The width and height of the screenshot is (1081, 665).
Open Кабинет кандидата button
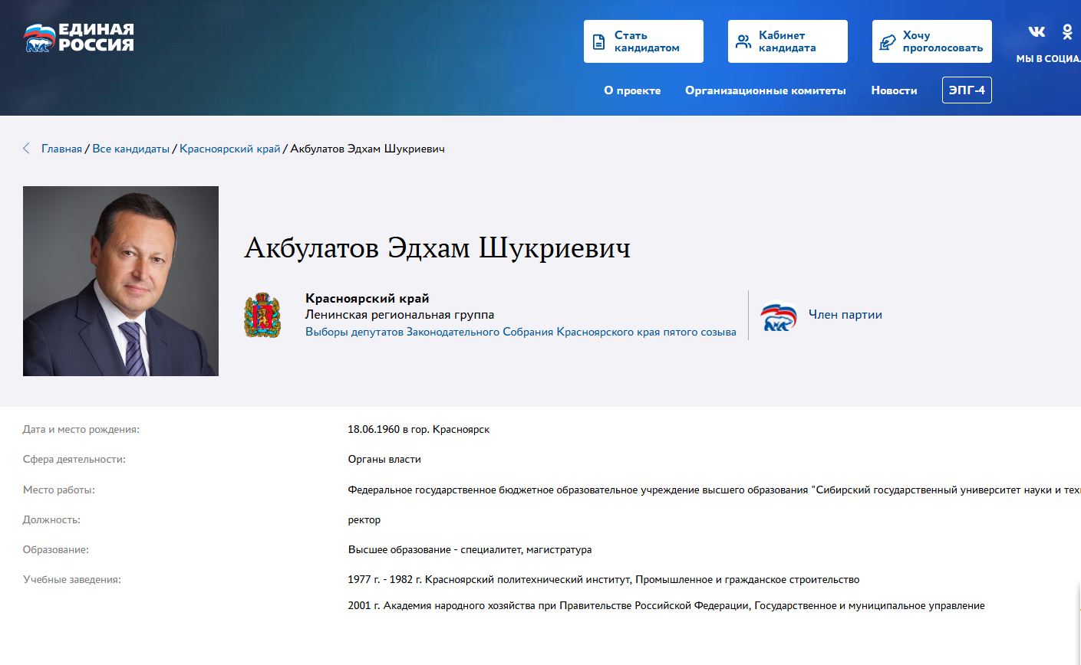pyautogui.click(x=787, y=41)
